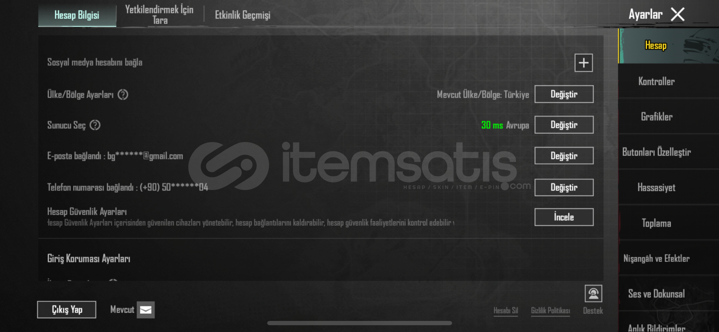Open the Gizlilik Politikası link
This screenshot has width=719, height=332.
550,310
